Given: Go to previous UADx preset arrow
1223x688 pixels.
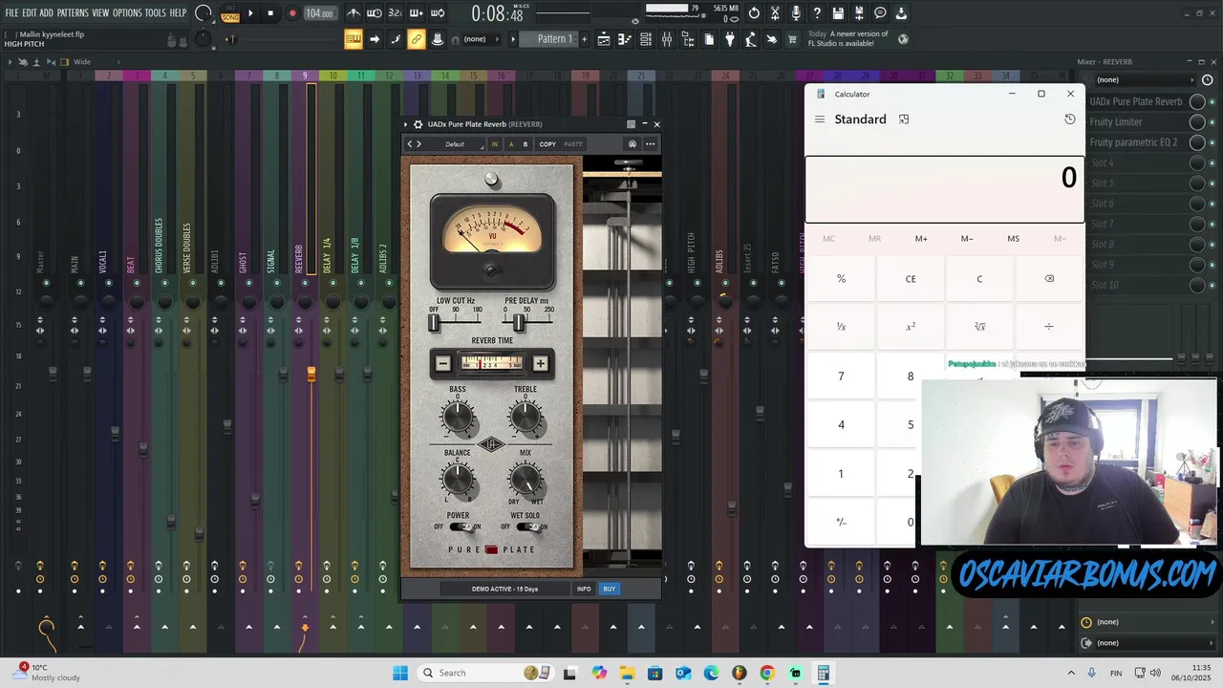Looking at the screenshot, I should pos(410,144).
